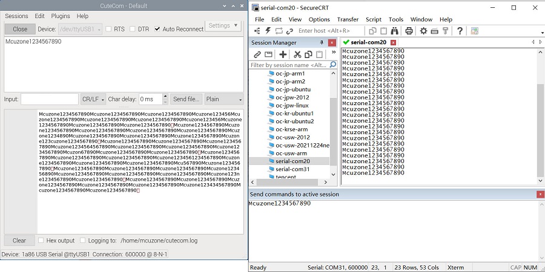The width and height of the screenshot is (545, 272).
Task: Click the Quick Connect lightning bolt icon
Action: coord(268,31)
